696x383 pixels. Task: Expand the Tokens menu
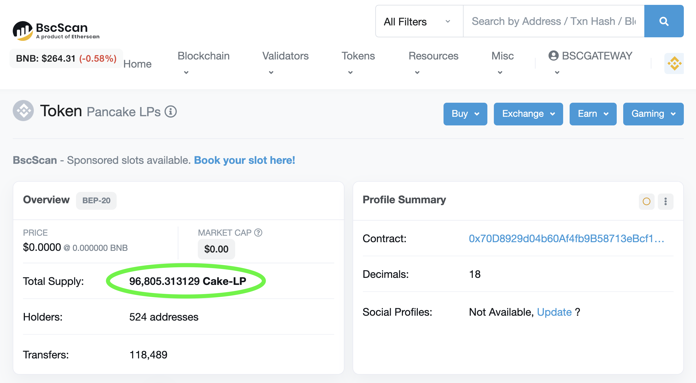[x=358, y=63]
